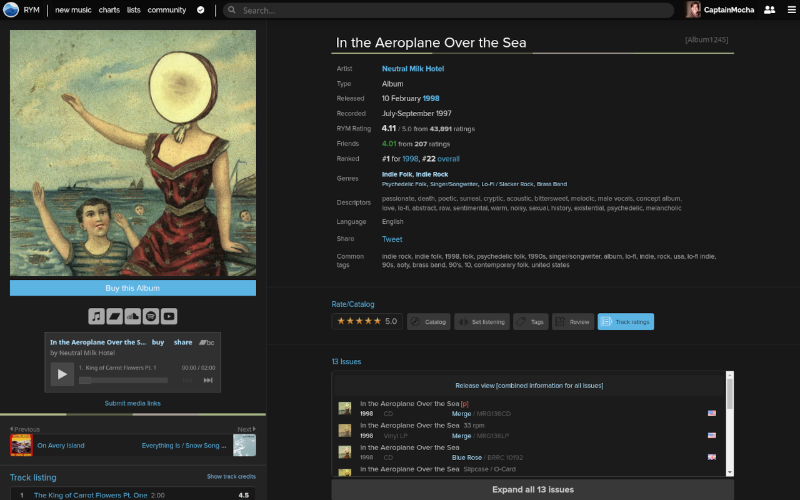The width and height of the screenshot is (800, 500).
Task: Open the Neutral Milk Hotel artist link
Action: click(x=413, y=69)
